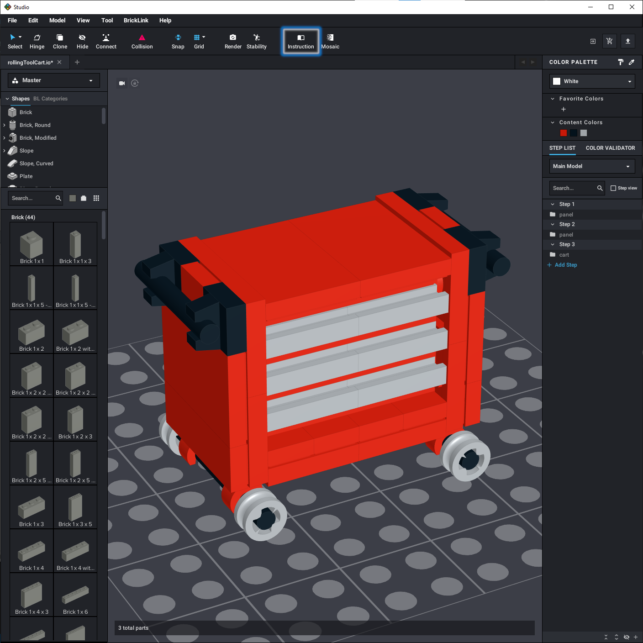The image size is (643, 643).
Task: Open the Master palette dropdown
Action: point(54,80)
